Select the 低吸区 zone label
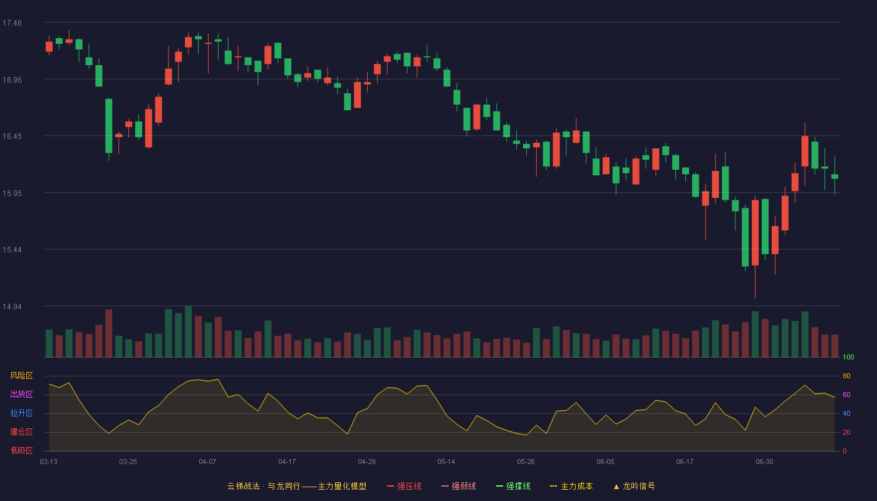Screen dimensions: 877x501 21,451
